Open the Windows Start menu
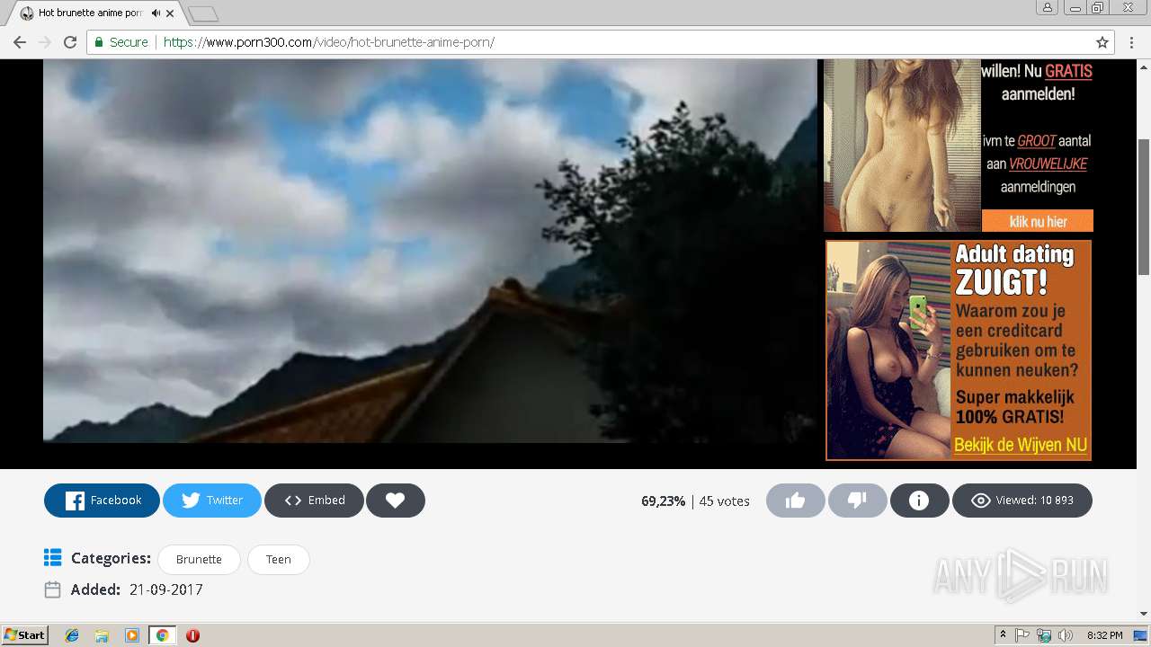 click(x=24, y=635)
